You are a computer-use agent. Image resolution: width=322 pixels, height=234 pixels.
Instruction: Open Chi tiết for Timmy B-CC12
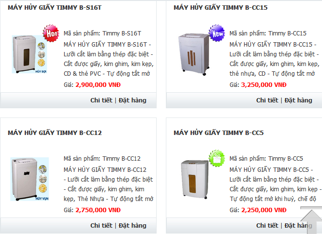click(x=102, y=226)
